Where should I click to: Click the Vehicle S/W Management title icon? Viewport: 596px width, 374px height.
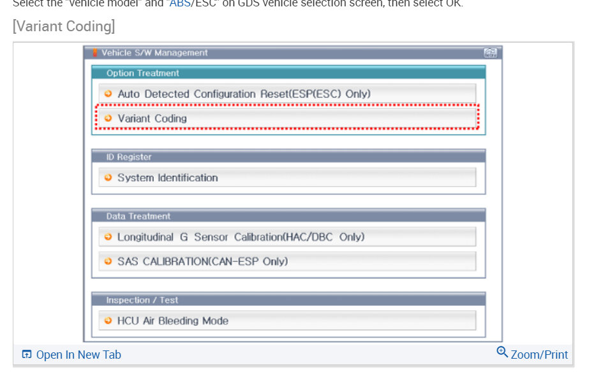click(x=95, y=53)
